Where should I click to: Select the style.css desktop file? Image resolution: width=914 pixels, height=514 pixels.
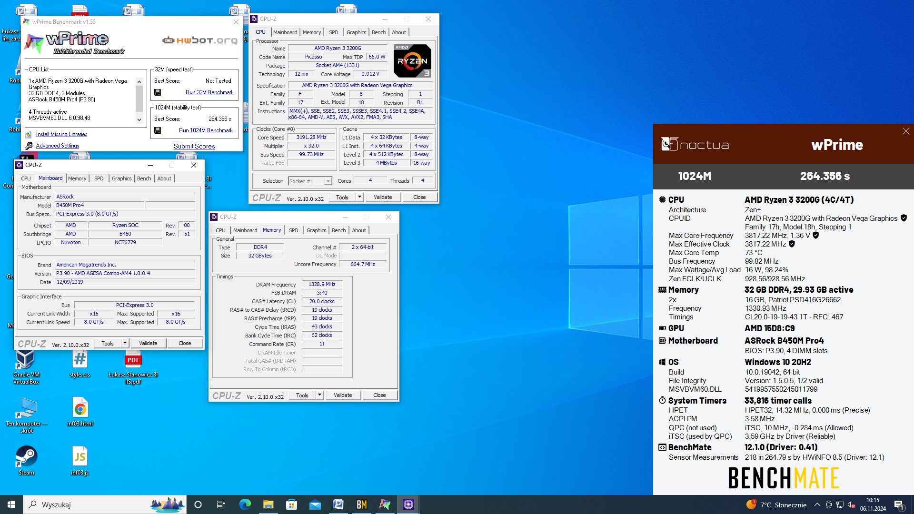(x=79, y=364)
